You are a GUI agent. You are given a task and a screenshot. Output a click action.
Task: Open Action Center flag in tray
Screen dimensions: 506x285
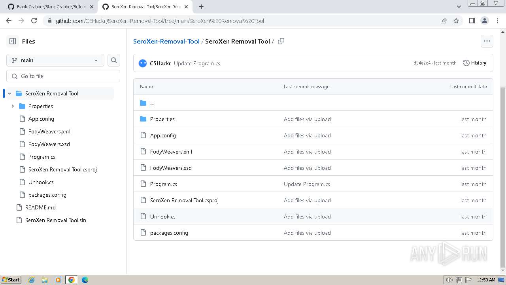tap(468, 280)
